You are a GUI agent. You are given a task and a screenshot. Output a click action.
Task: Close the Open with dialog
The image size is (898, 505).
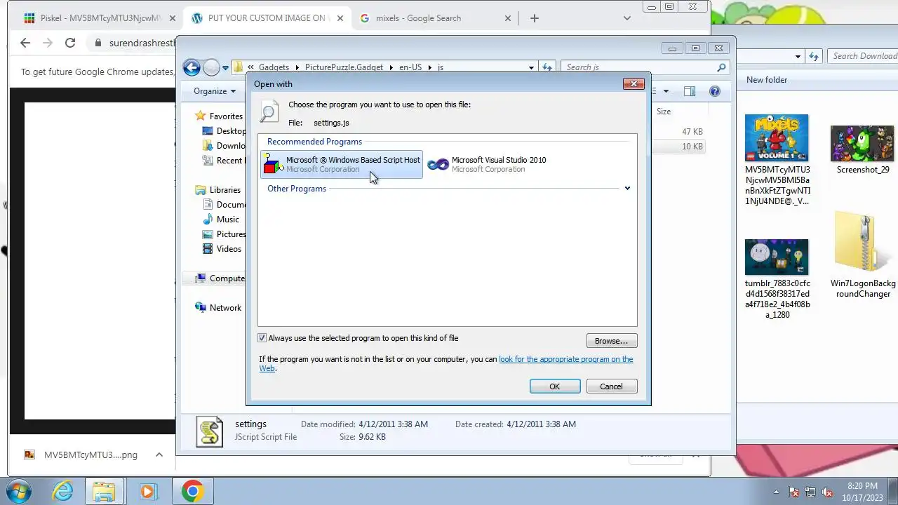[x=634, y=83]
